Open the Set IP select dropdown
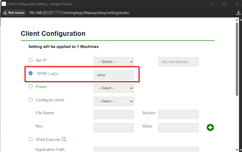Screen dimensions: 242x152 (x=113, y=62)
